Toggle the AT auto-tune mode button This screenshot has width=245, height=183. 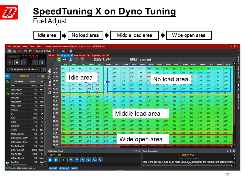coord(30,51)
